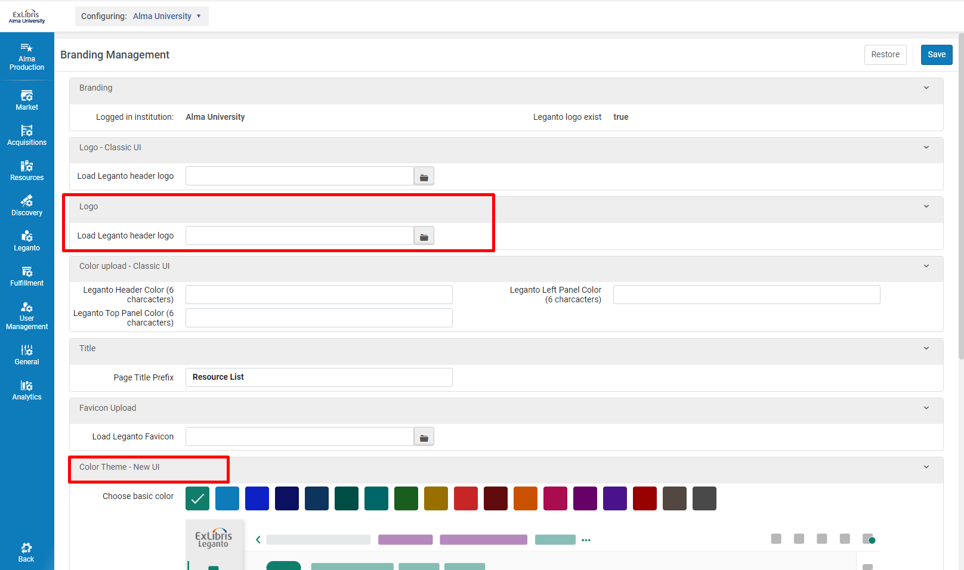Open the Acquisitions configuration menu

tap(27, 135)
